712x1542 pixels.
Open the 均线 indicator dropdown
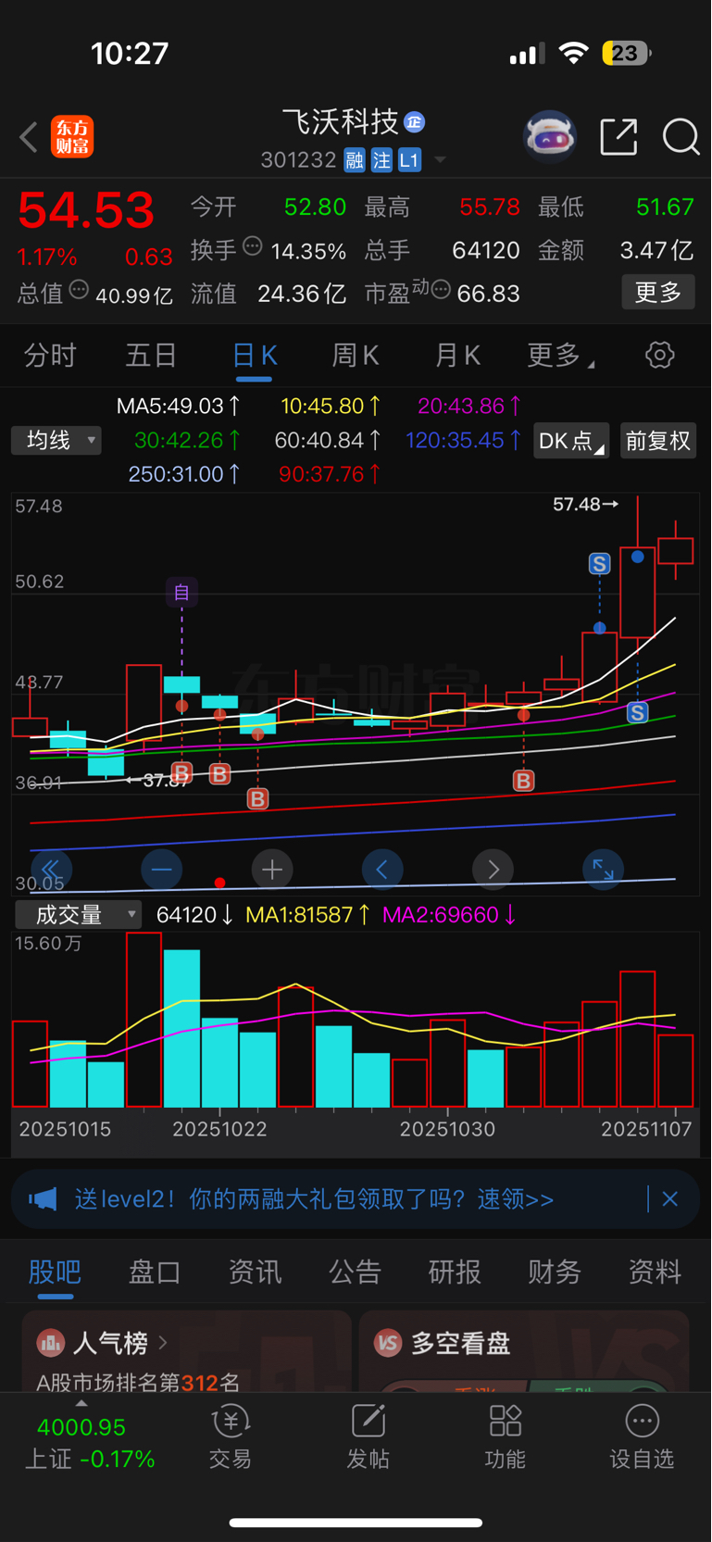[x=56, y=440]
